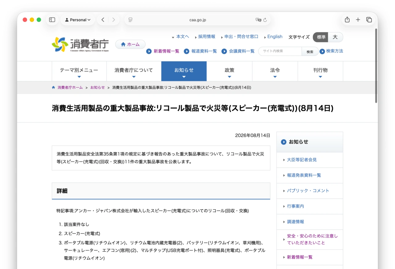This screenshot has height=269, width=395.
Task: Toggle the Safari sidebar
Action: (x=52, y=20)
